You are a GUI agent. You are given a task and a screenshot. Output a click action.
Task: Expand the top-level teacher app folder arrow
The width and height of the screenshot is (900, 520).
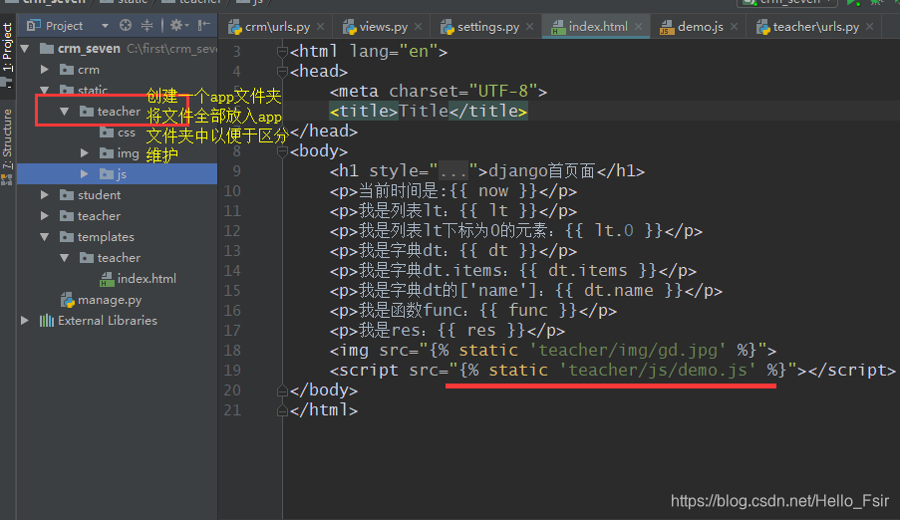[x=45, y=216]
